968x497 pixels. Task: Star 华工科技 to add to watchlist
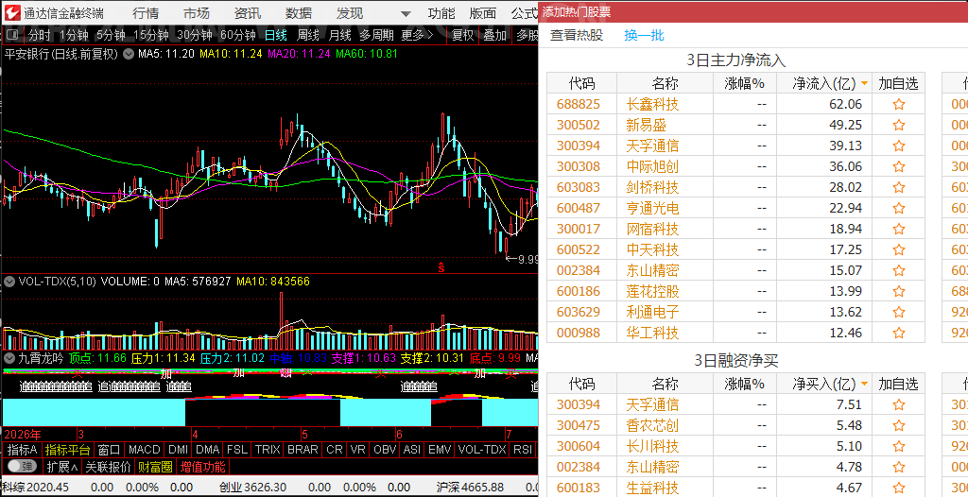point(899,333)
